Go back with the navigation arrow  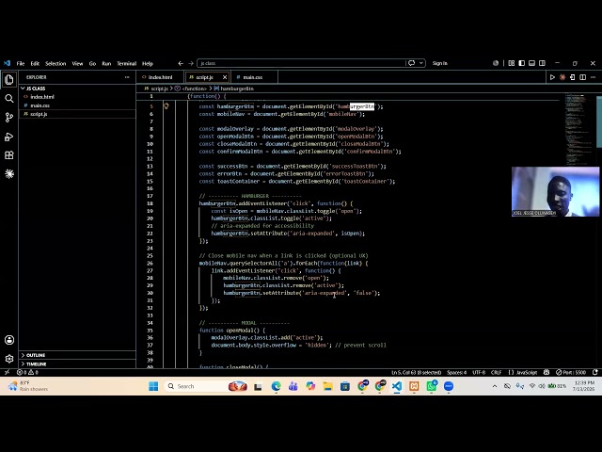click(181, 63)
